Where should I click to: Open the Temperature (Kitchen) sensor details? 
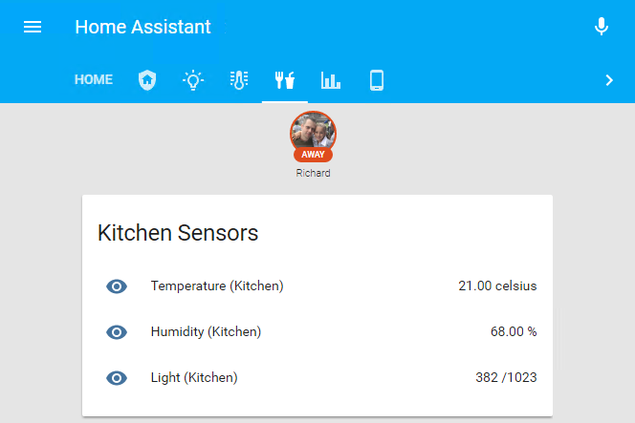(217, 286)
